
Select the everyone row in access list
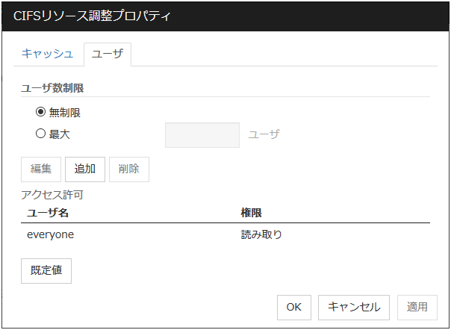tap(51, 234)
